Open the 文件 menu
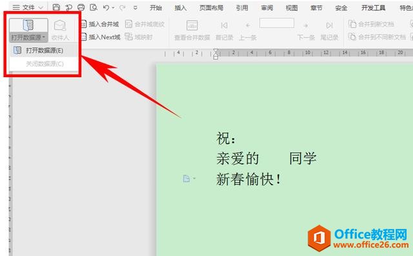This screenshot has height=256, width=413. pyautogui.click(x=28, y=7)
